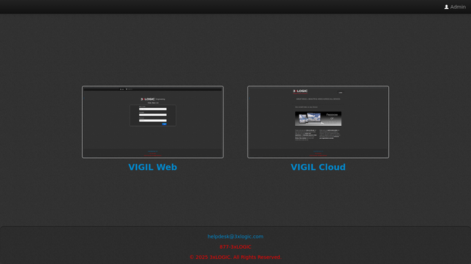This screenshot has height=264, width=471.
Task: Click the Login button in the VIGIL Cloud preview
Action: (341, 93)
